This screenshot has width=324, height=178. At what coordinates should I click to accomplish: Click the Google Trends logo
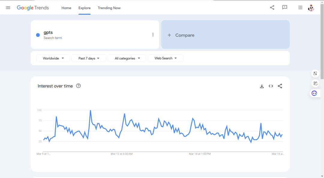tap(33, 8)
